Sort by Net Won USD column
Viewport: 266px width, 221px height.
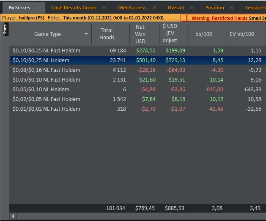pos(140,34)
